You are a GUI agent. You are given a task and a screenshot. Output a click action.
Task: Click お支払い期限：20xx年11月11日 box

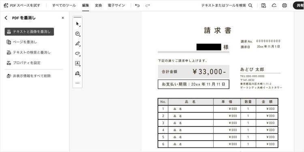pyautogui.click(x=193, y=84)
